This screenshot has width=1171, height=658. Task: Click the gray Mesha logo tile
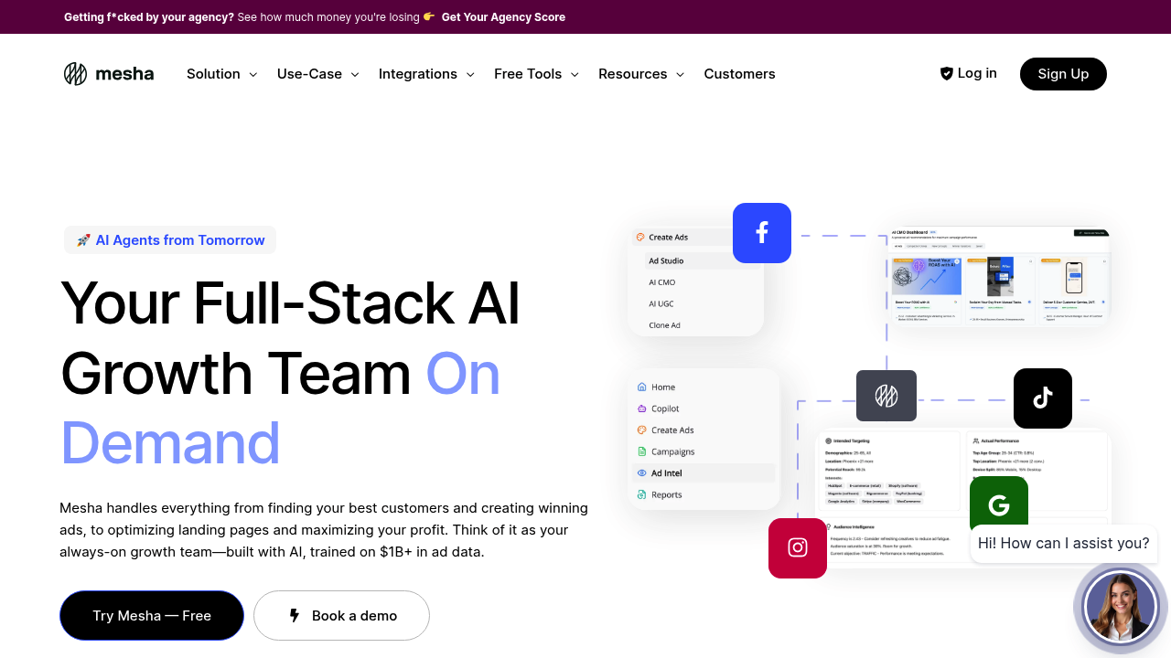886,396
